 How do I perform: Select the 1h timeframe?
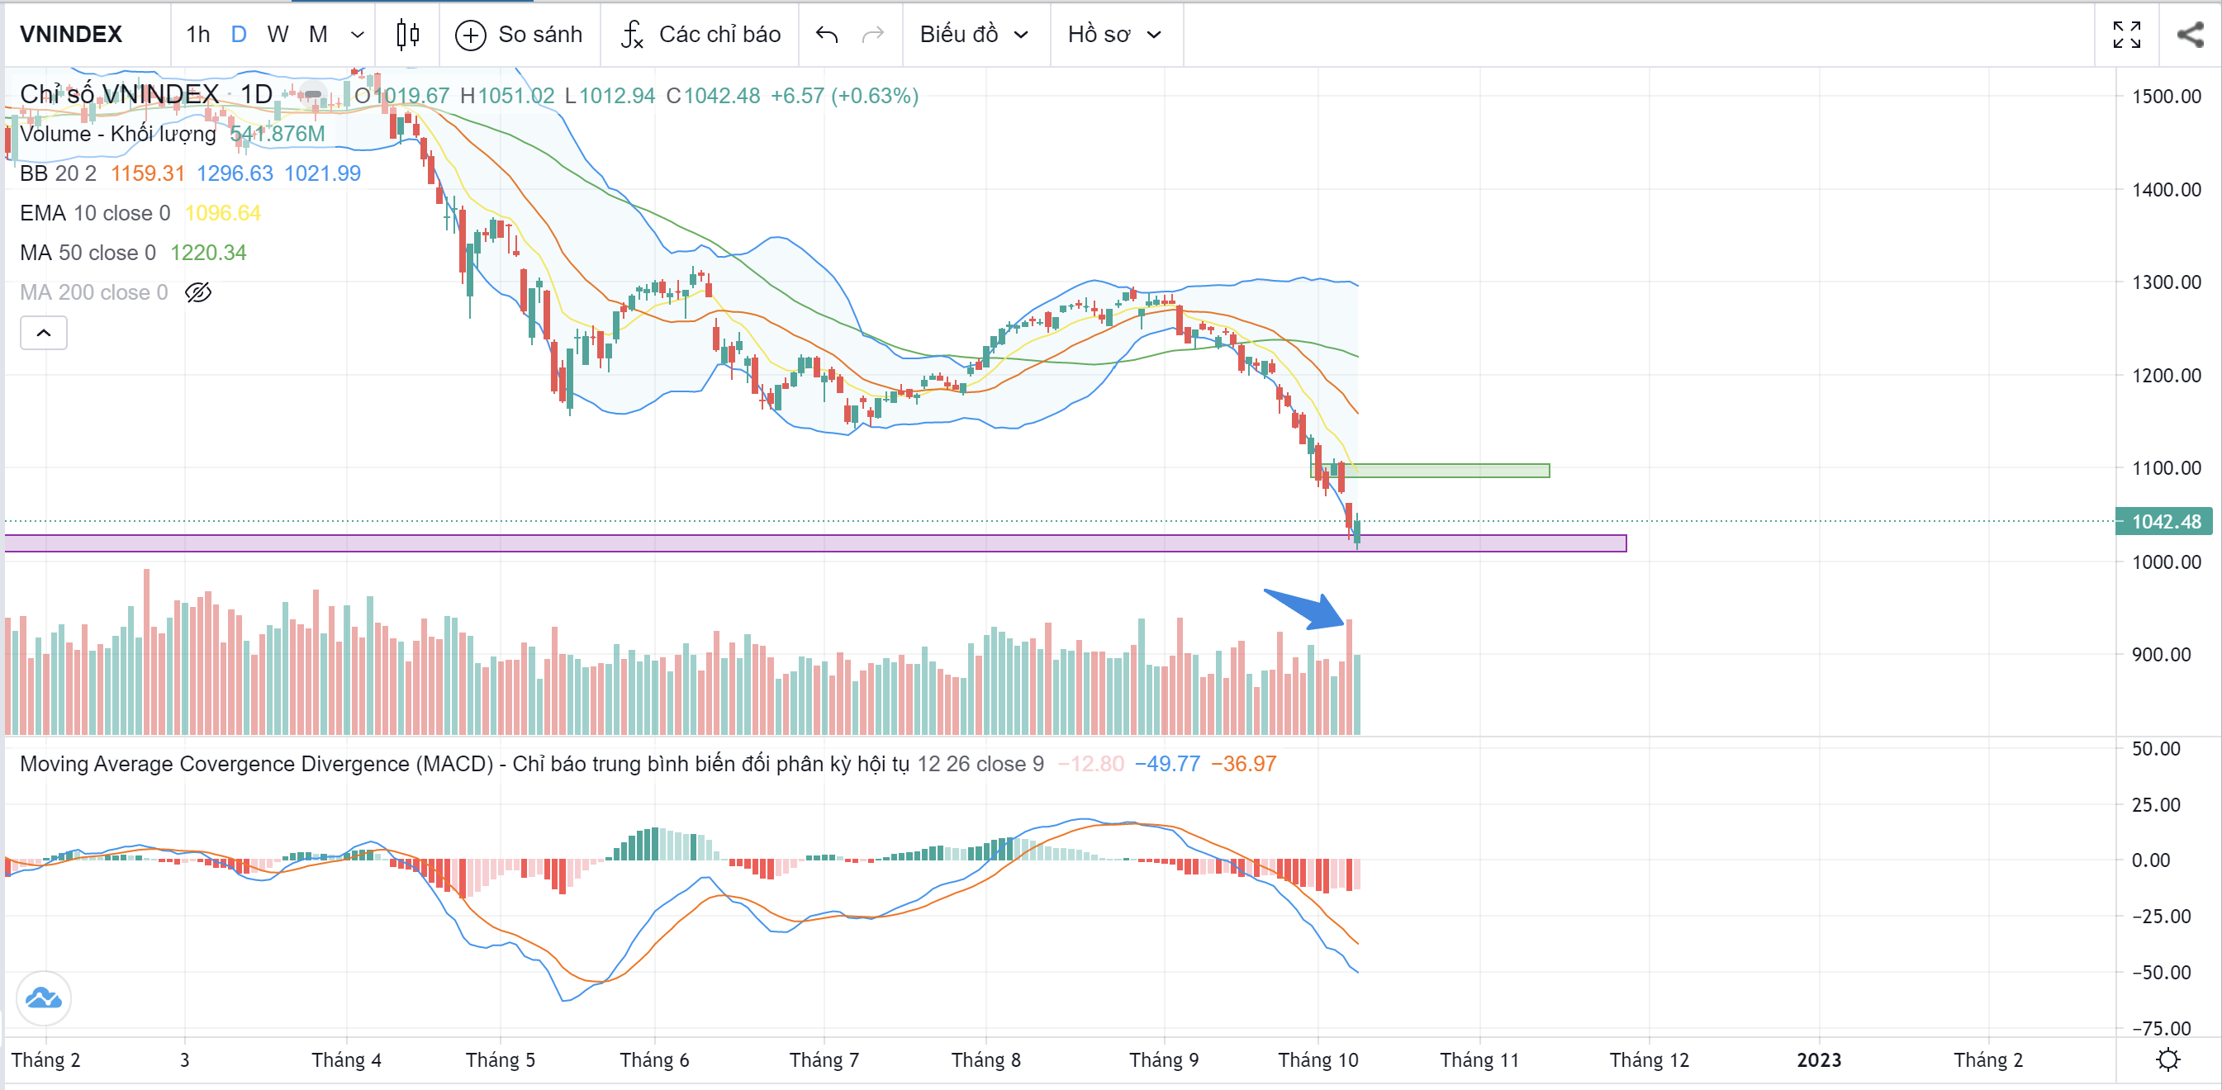click(x=197, y=35)
